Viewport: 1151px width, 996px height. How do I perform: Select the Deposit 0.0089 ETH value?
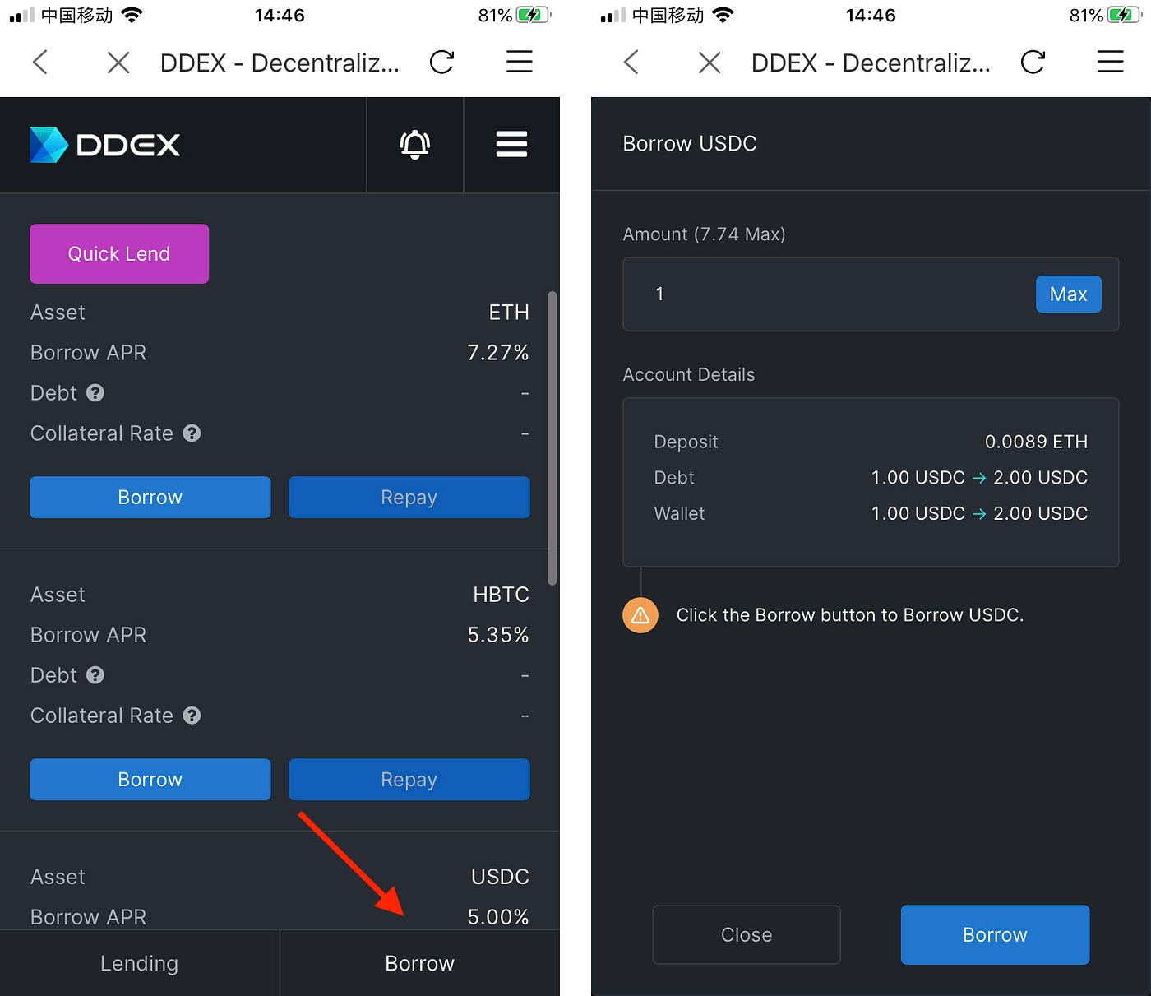point(1036,442)
